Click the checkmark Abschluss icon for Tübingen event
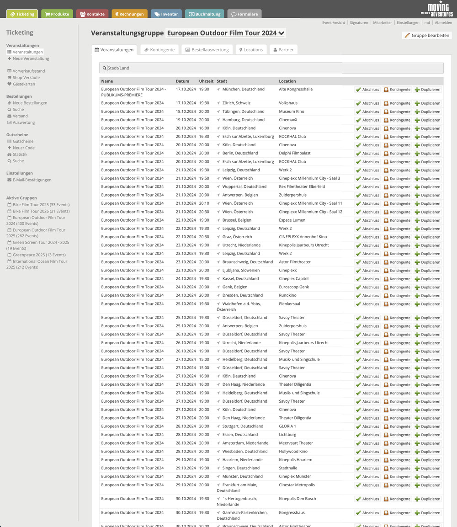The width and height of the screenshot is (457, 527). coord(359,112)
